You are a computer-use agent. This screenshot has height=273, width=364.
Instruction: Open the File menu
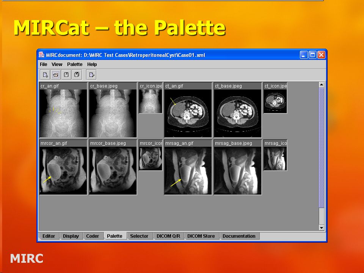pyautogui.click(x=43, y=64)
